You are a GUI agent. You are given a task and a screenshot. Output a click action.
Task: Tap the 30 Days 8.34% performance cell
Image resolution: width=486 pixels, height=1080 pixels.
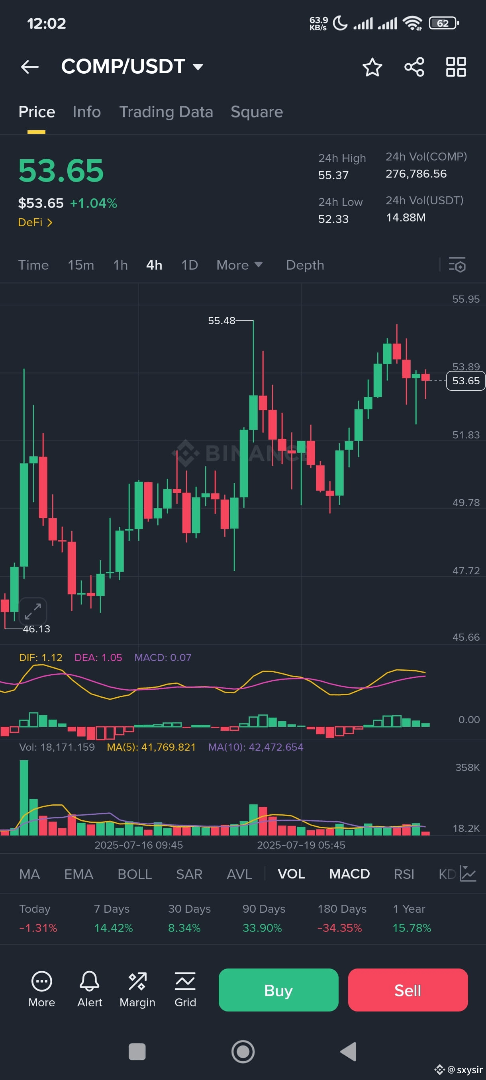pos(189,918)
